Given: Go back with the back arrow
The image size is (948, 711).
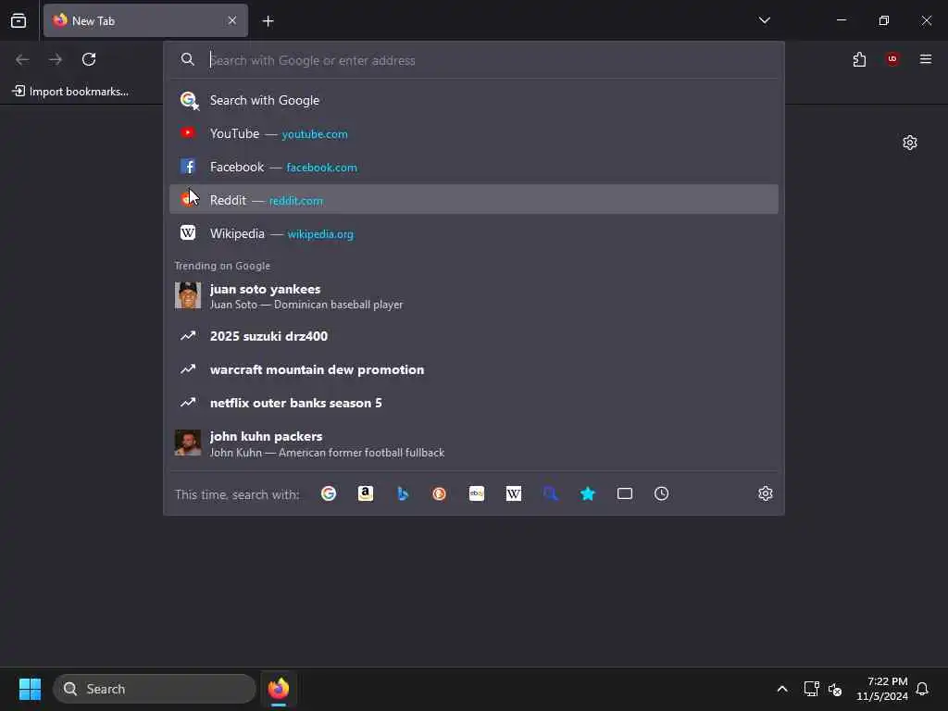Looking at the screenshot, I should click(22, 59).
